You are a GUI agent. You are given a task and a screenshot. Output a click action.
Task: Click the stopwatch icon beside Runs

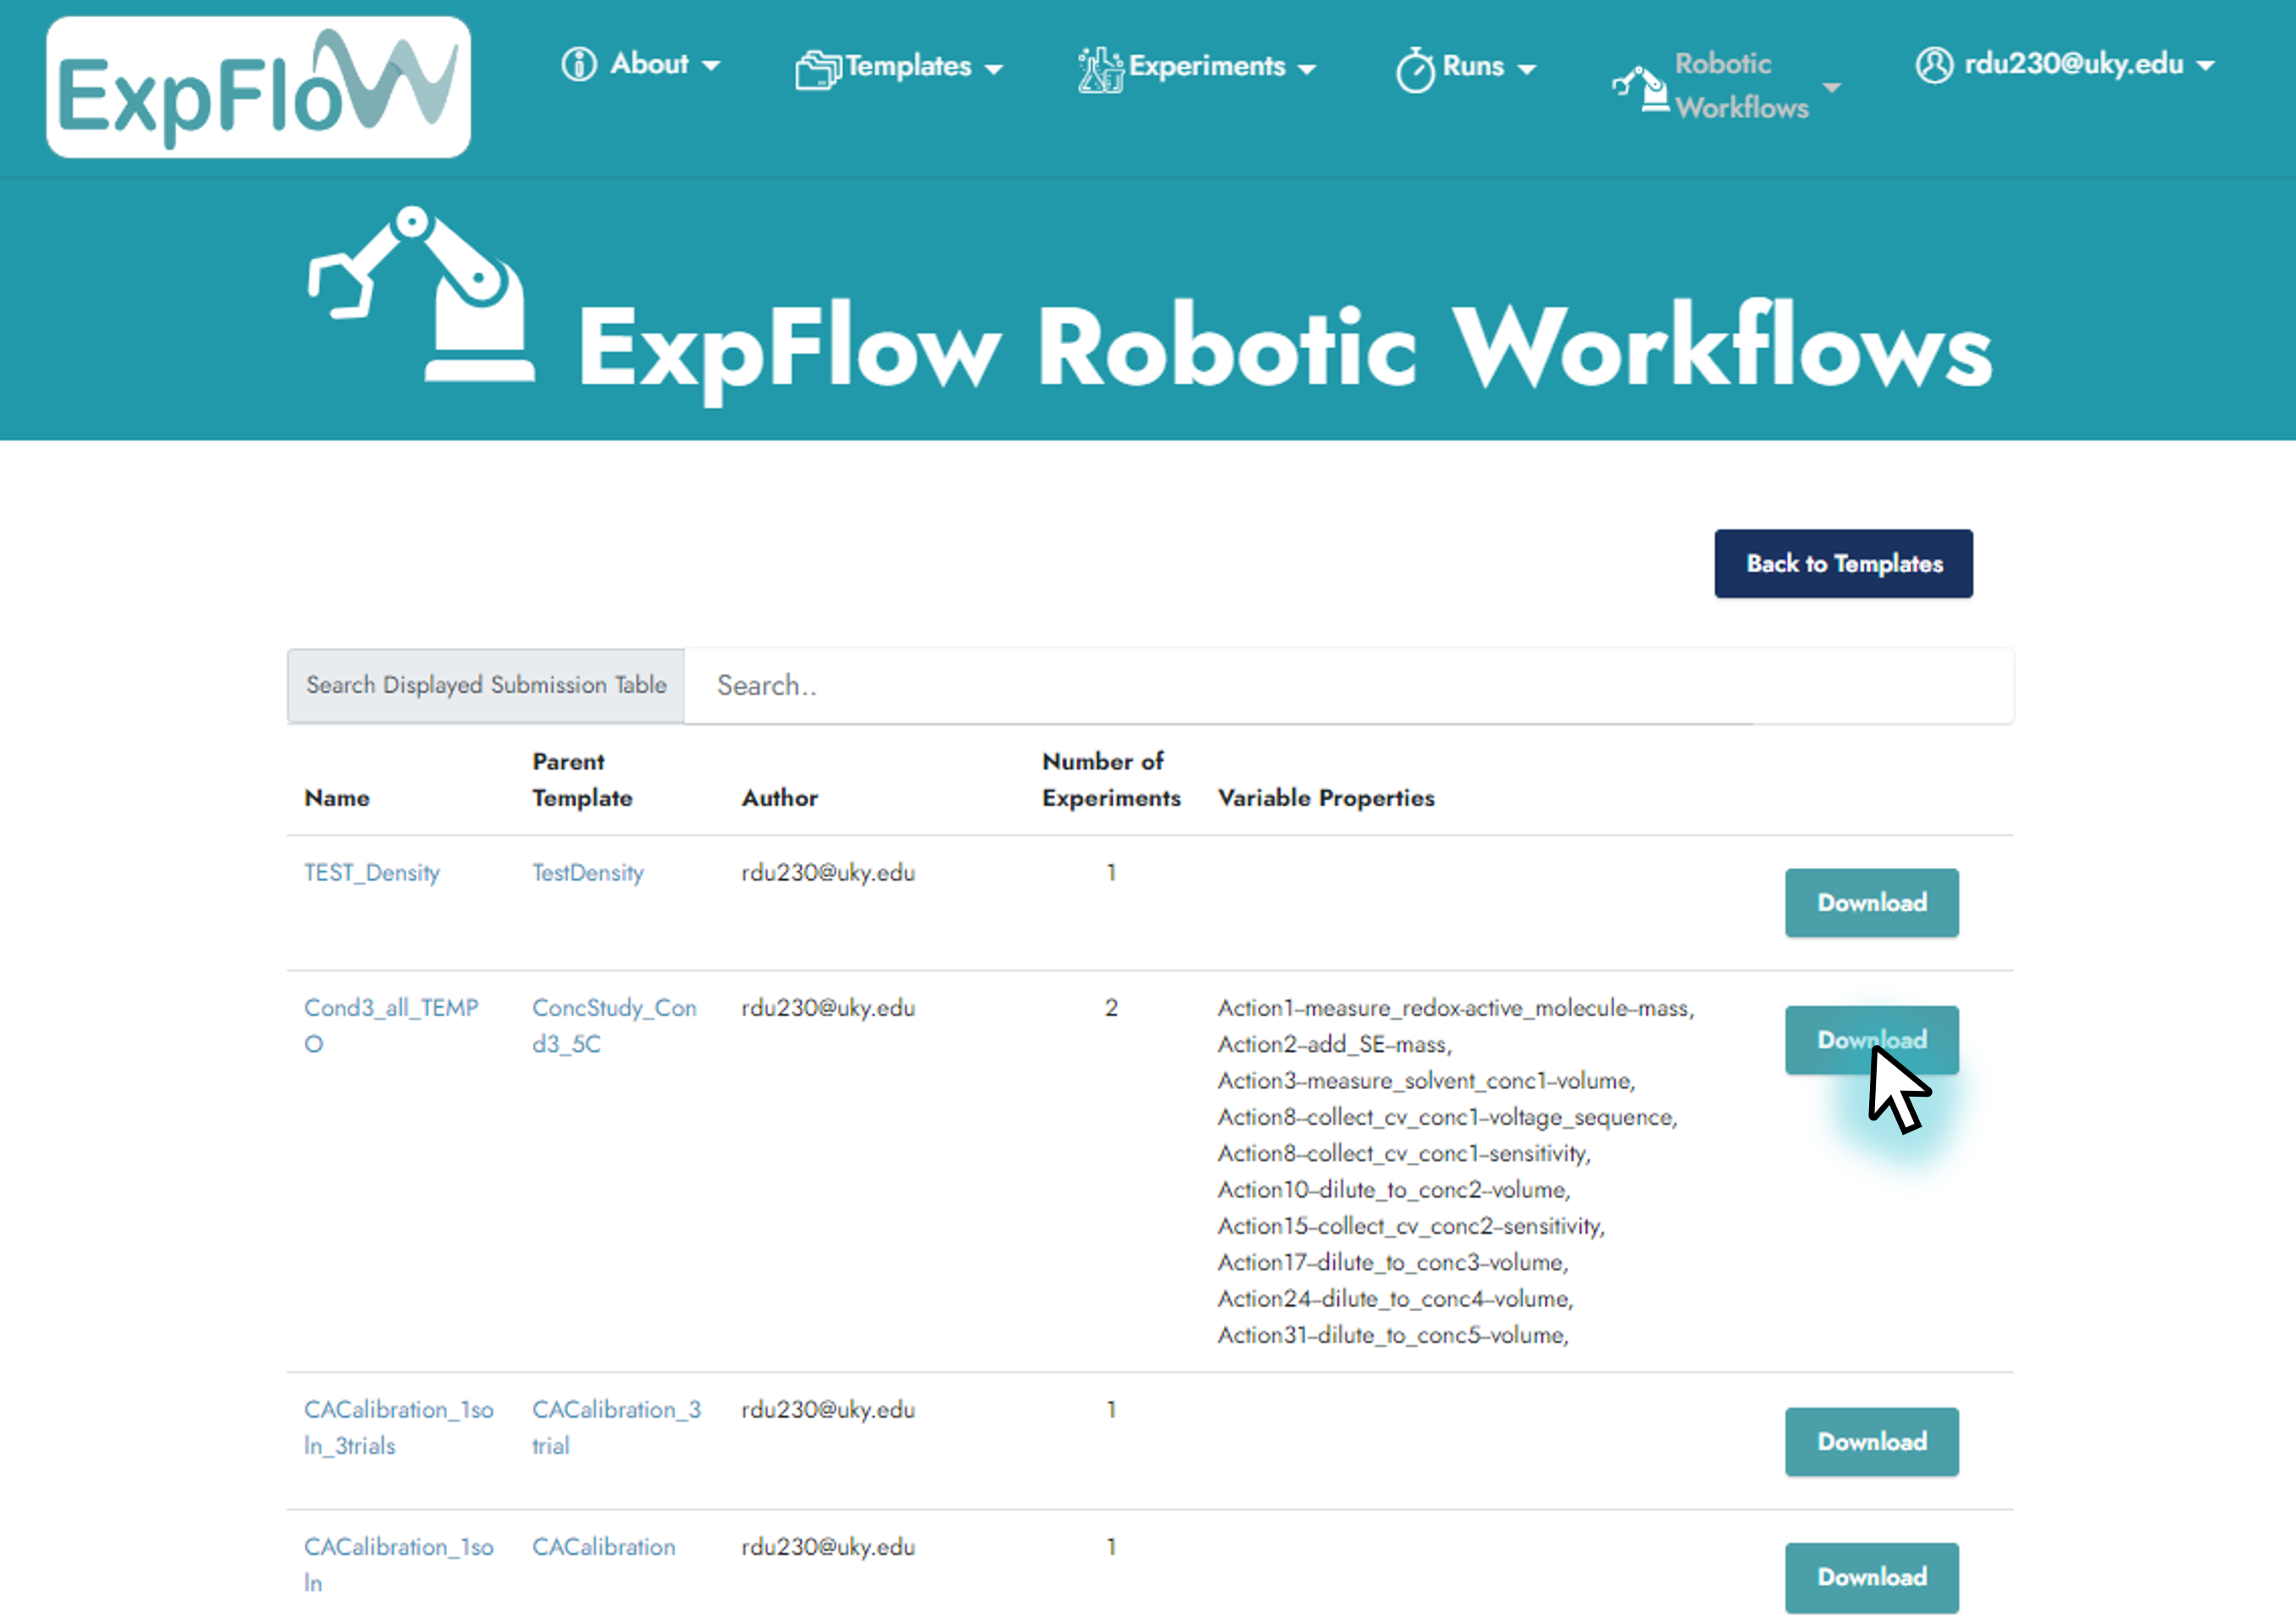1416,66
